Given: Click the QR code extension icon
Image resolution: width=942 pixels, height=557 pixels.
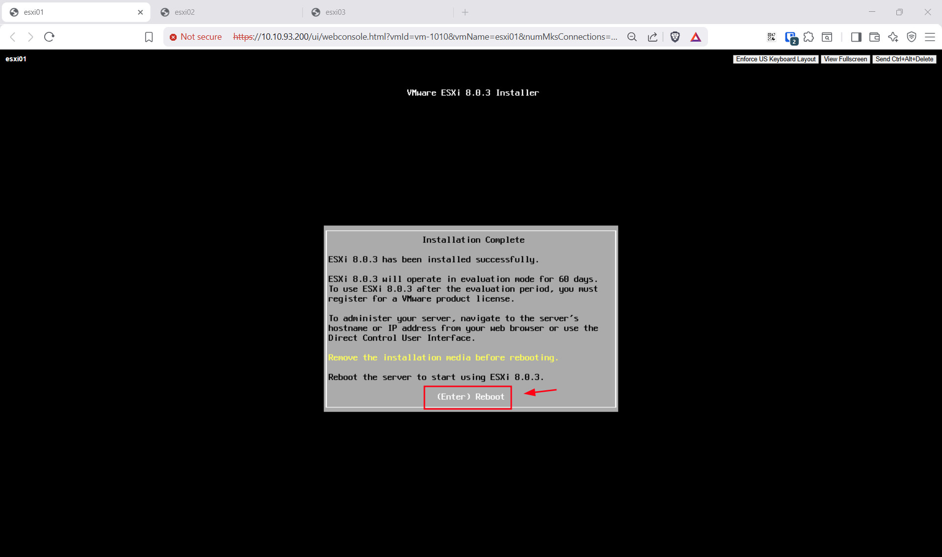Looking at the screenshot, I should (x=771, y=37).
